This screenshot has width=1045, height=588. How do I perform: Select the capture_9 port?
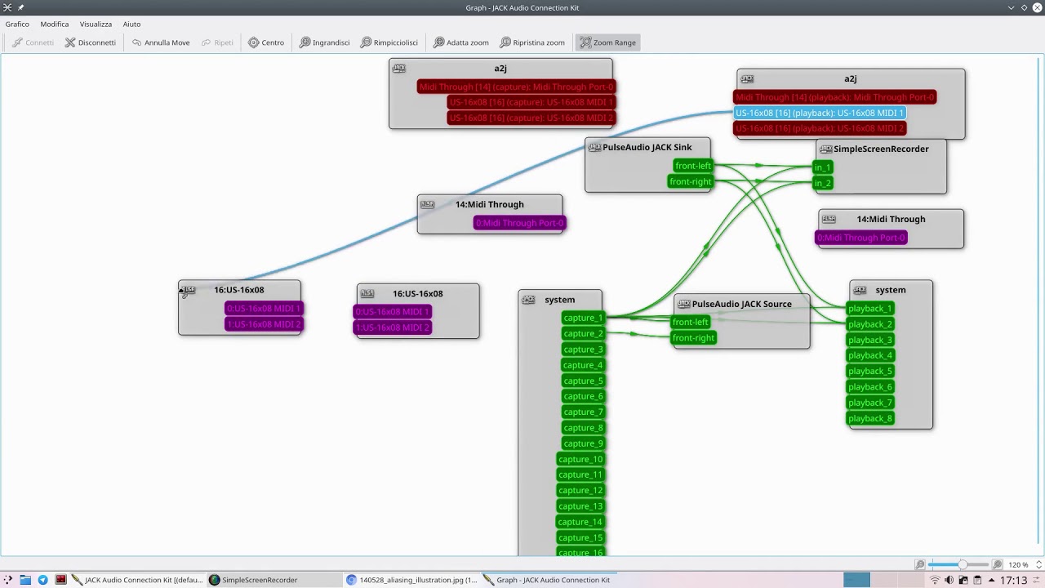583,443
